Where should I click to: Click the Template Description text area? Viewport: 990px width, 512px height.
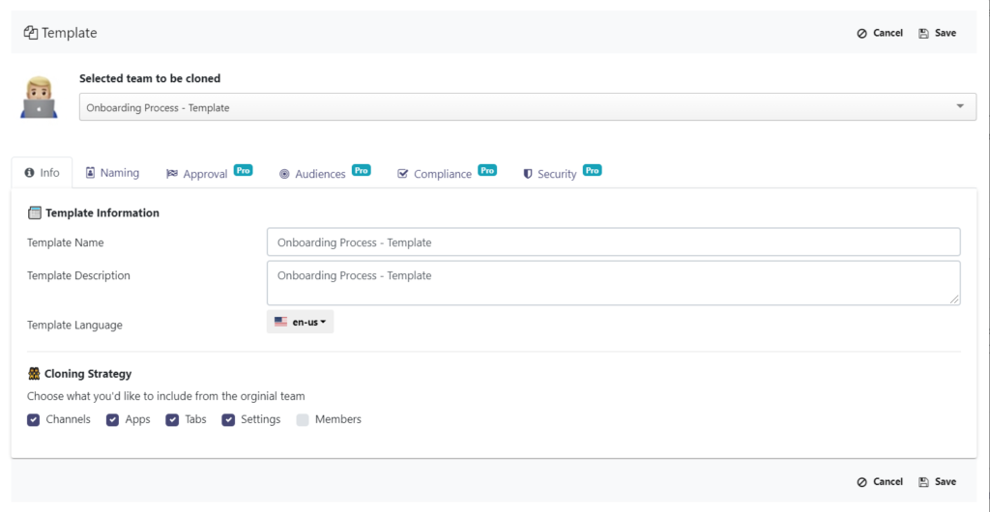614,283
